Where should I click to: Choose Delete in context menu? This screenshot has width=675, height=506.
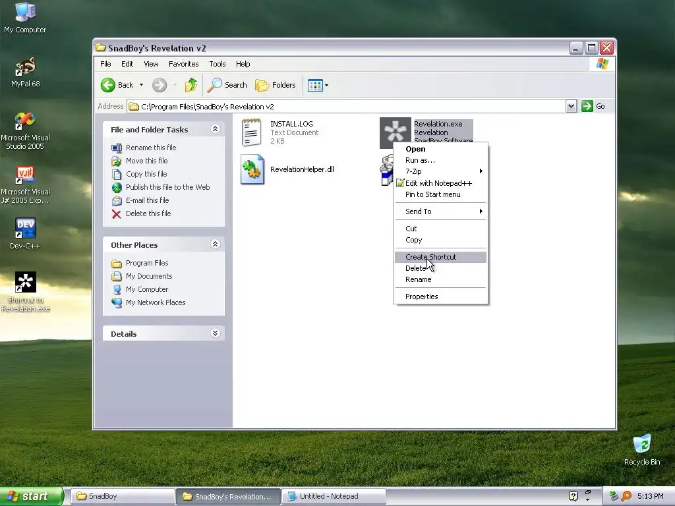click(441, 268)
